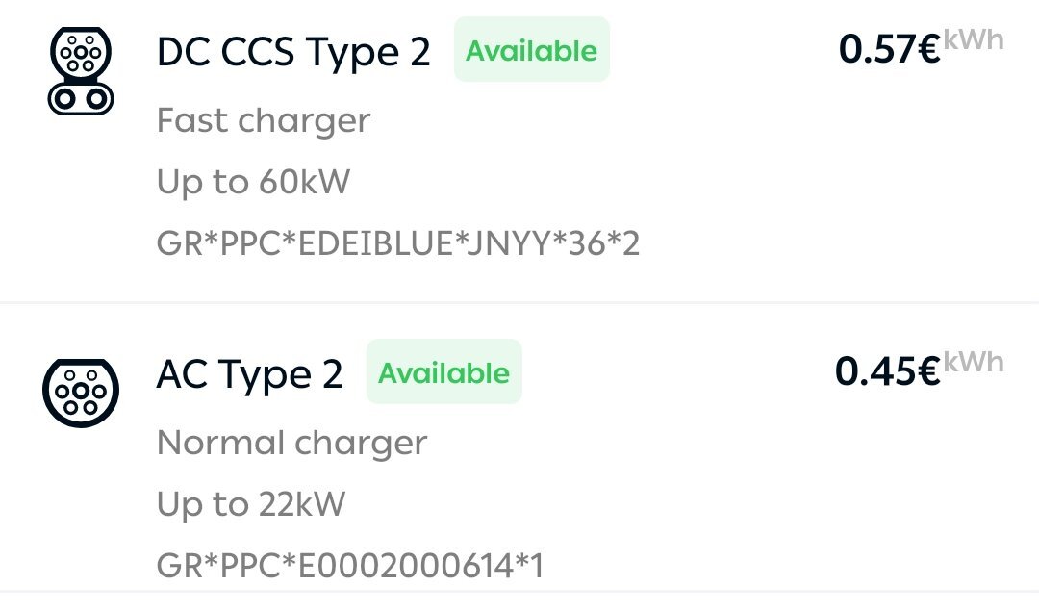Select charger ID GR*PPC*E0002000614*1
Viewport: 1039px width, 612px height.
(x=350, y=566)
